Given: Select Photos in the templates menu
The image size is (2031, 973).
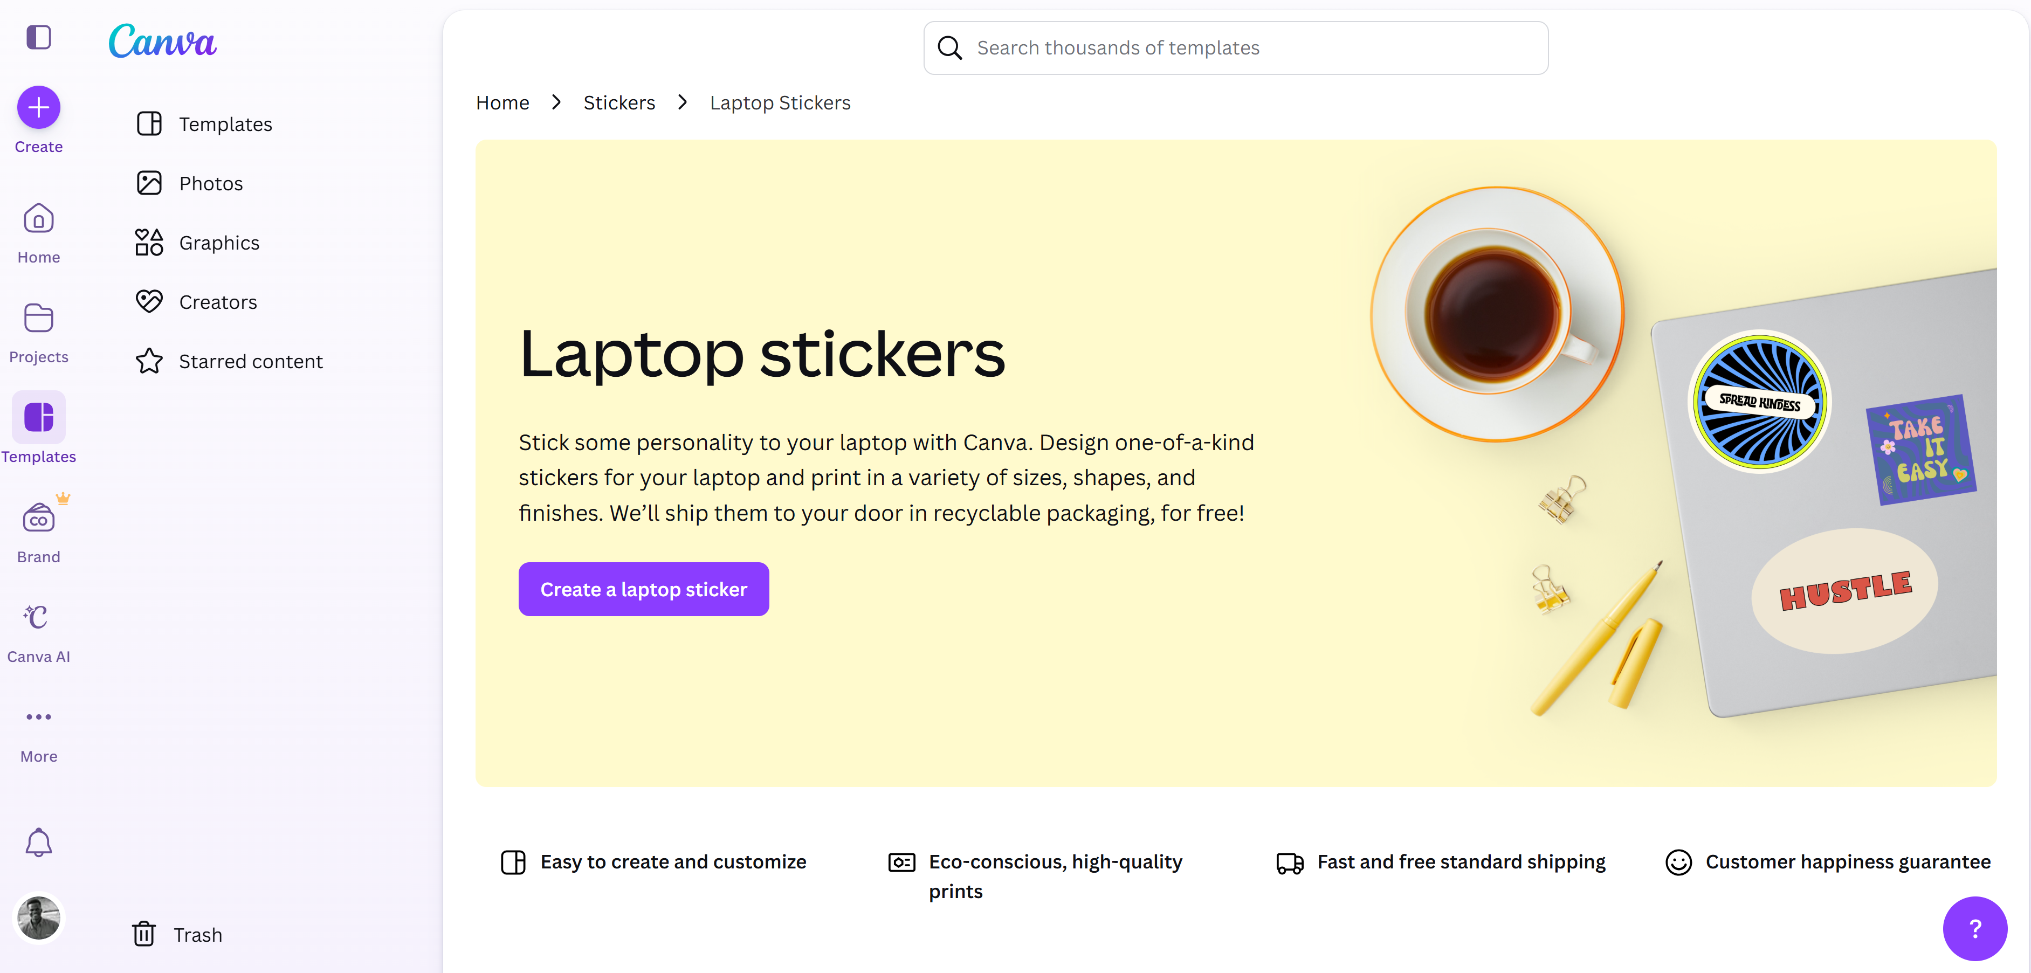Looking at the screenshot, I should coord(210,183).
